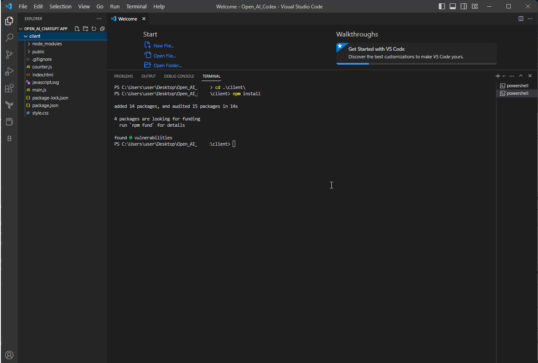The height and width of the screenshot is (363, 538).
Task: Switch to the DEBUG CONSOLE tab
Action: pyautogui.click(x=179, y=76)
